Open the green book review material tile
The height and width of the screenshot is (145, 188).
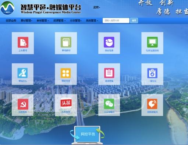pos(66,43)
